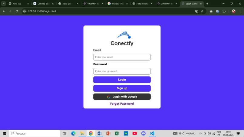Open Task View in the taskbar
This screenshot has height=137, width=244.
pos(64,133)
